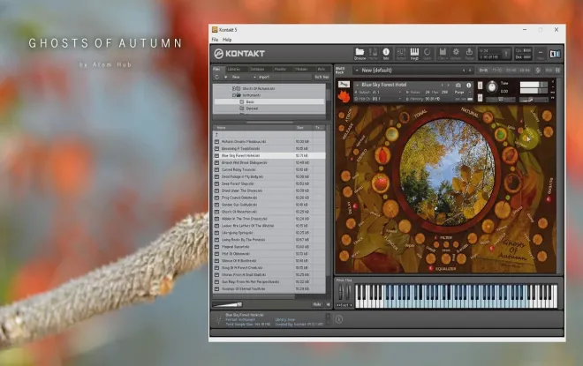Show the Output mixer section

pos(401,53)
